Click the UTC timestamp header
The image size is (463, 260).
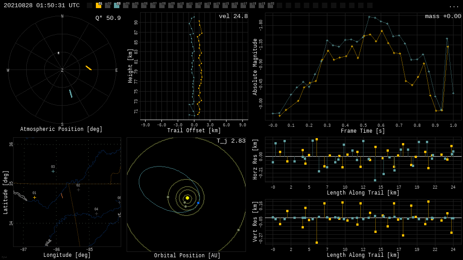click(42, 5)
